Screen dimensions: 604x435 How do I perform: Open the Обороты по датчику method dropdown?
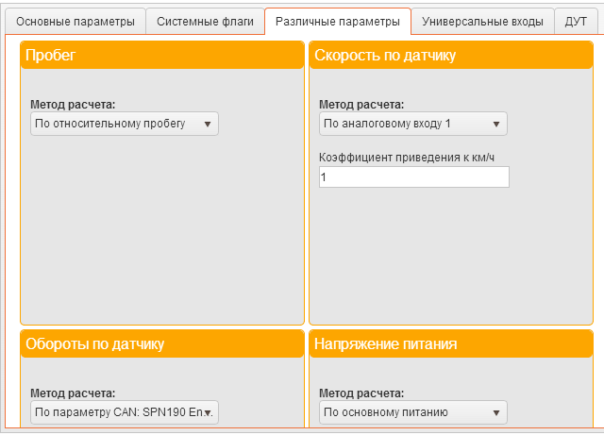(x=125, y=412)
